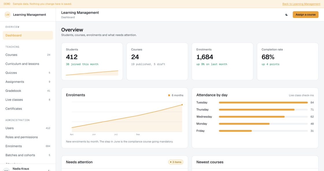Screen dimensions: 324x171
Task: Click the Students card sparkline chart
Action: 92,73
